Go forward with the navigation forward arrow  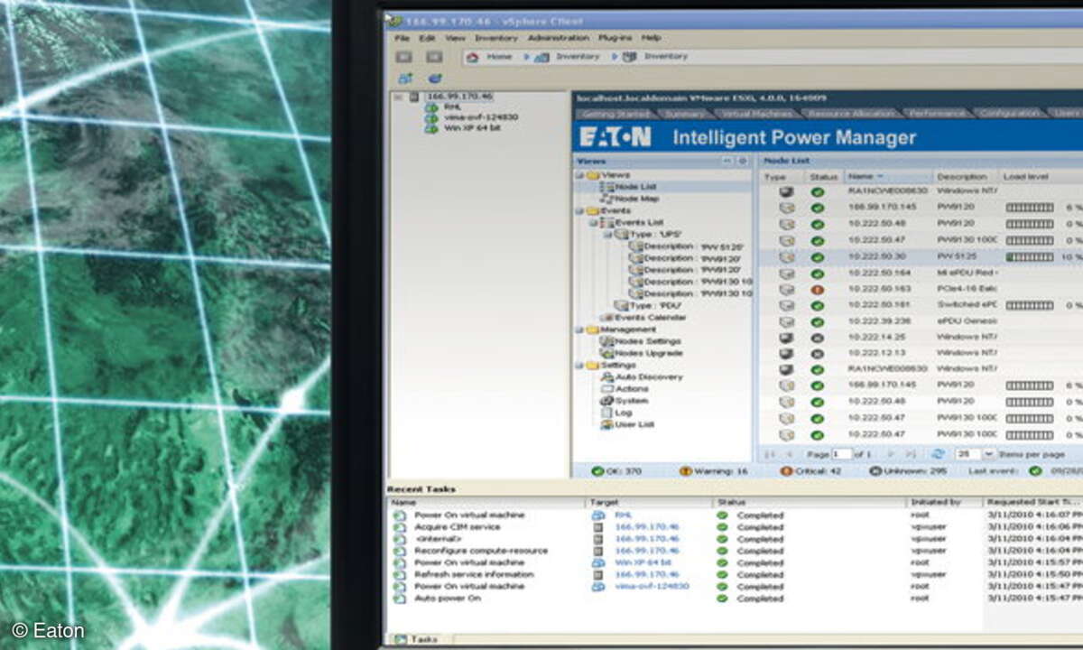(x=433, y=56)
